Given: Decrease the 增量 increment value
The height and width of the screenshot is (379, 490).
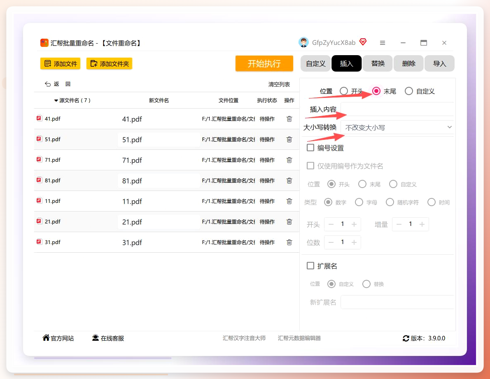Looking at the screenshot, I should click(399, 224).
